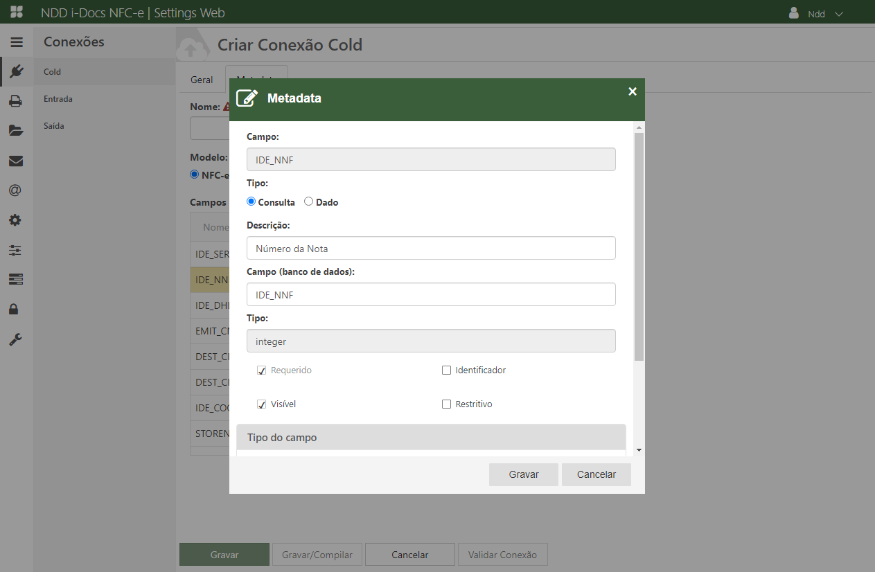The height and width of the screenshot is (572, 875).
Task: Click the hamburger menu icon in sidebar
Action: (17, 42)
